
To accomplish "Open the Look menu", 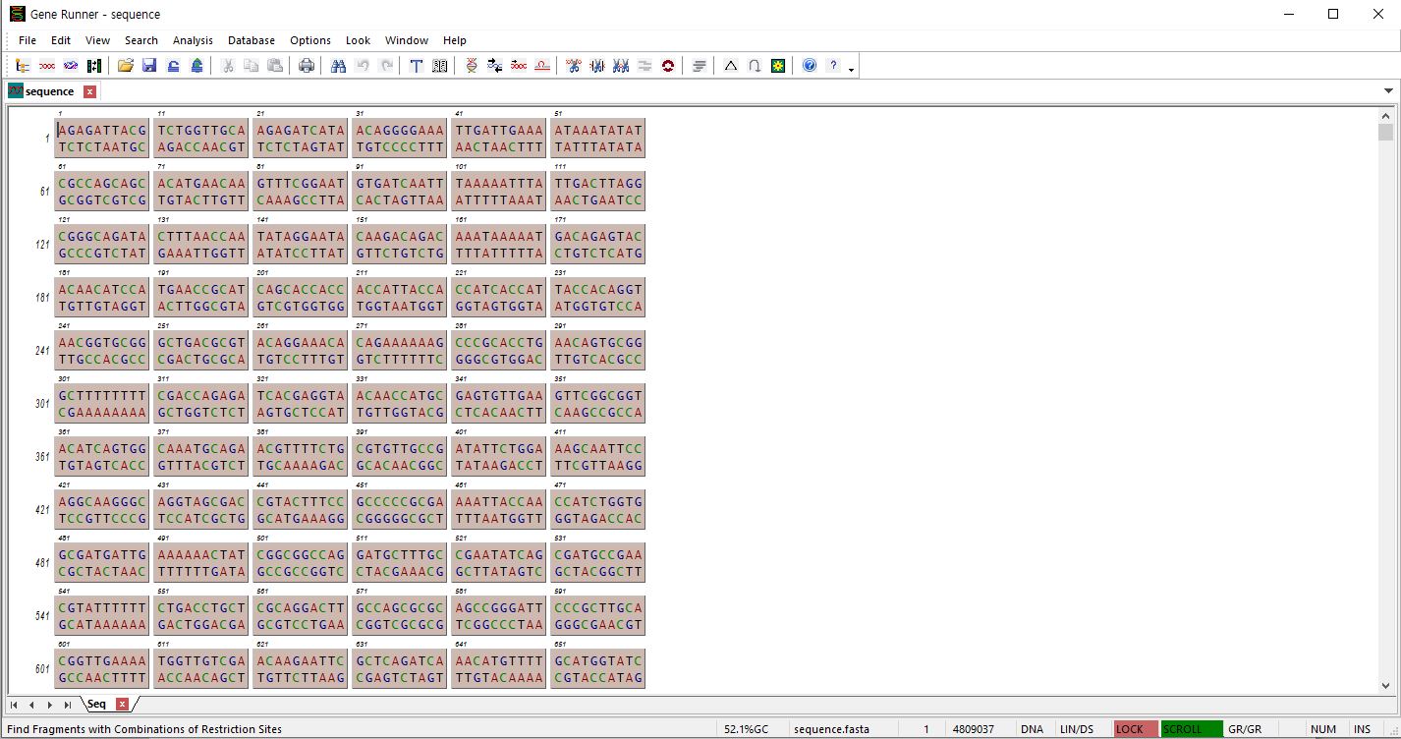I will coord(358,40).
